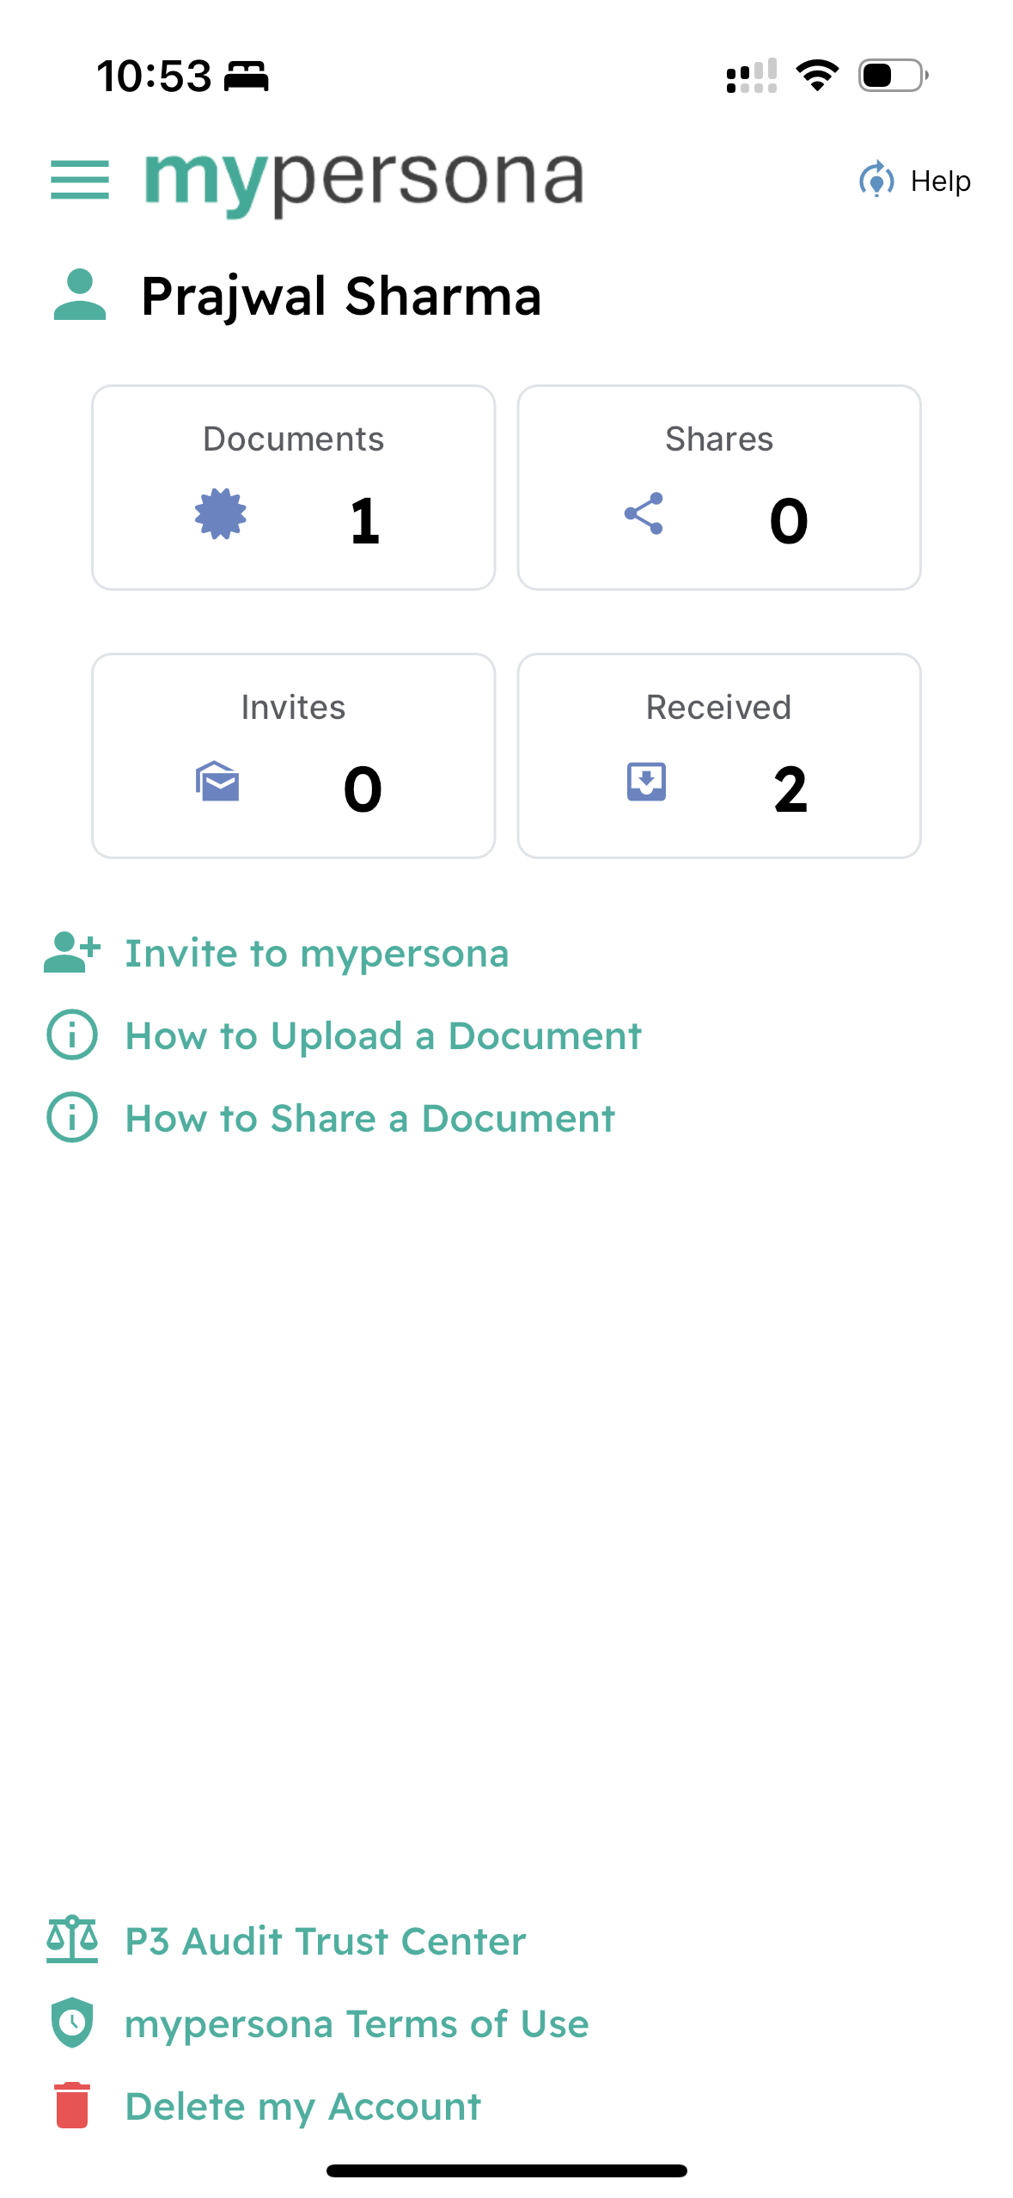This screenshot has height=2198, width=1013.
Task: Open the Help link
Action: coord(940,181)
